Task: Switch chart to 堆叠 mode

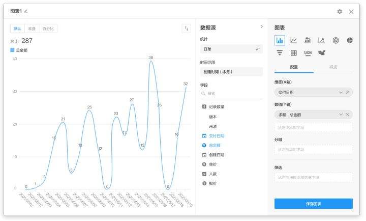Action: click(32, 29)
